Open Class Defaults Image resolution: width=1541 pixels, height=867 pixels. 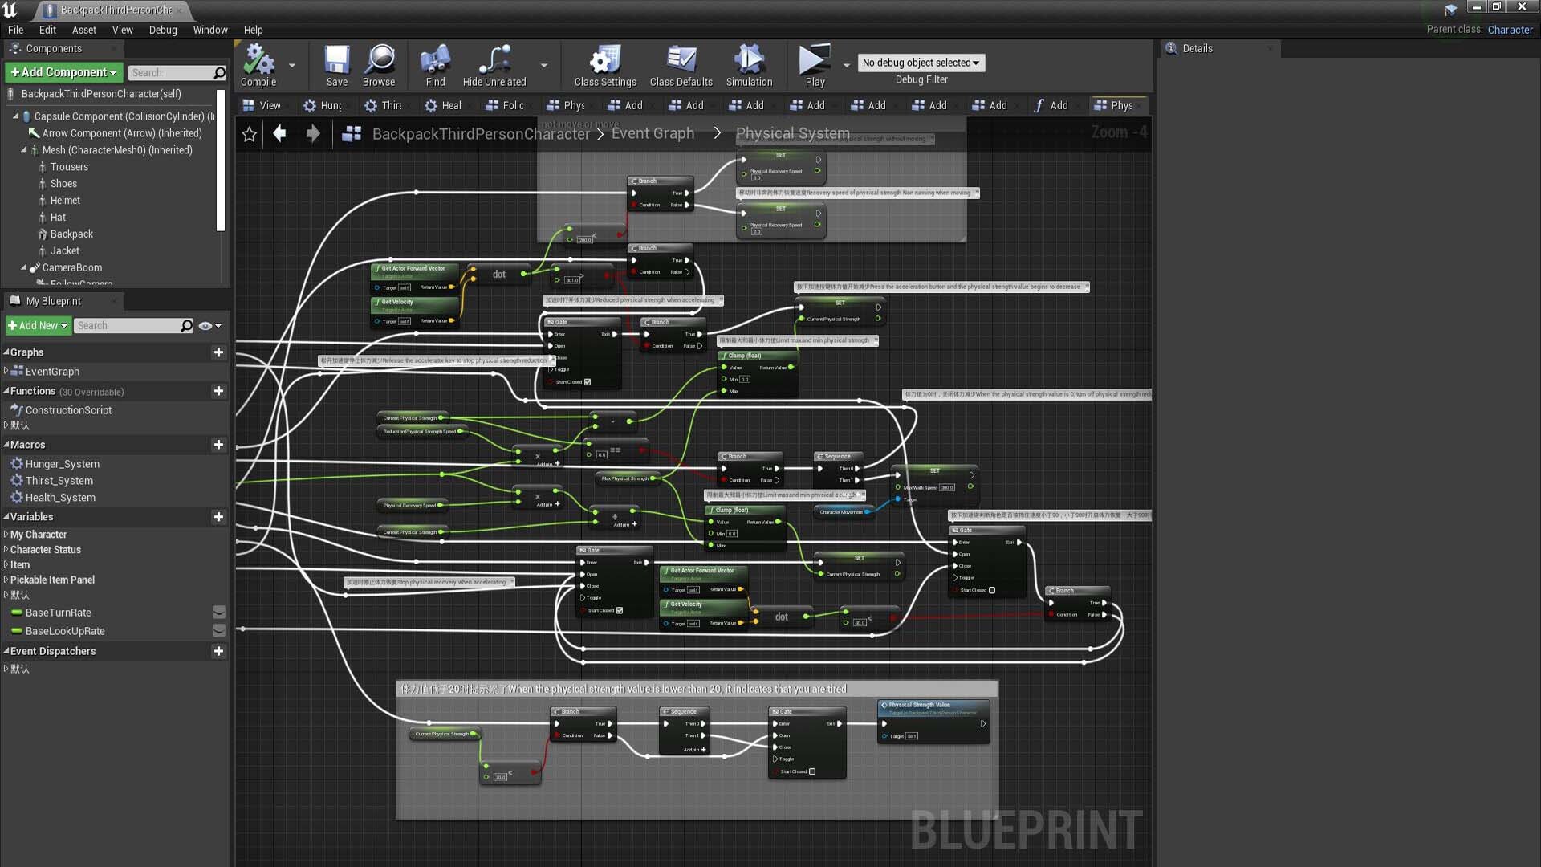coord(680,66)
